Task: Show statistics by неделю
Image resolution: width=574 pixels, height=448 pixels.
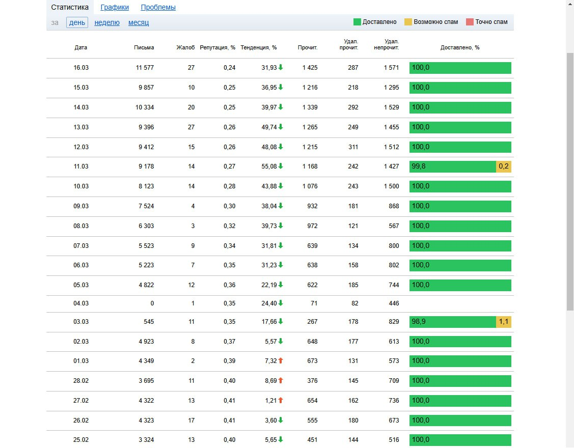Action: click(x=107, y=22)
